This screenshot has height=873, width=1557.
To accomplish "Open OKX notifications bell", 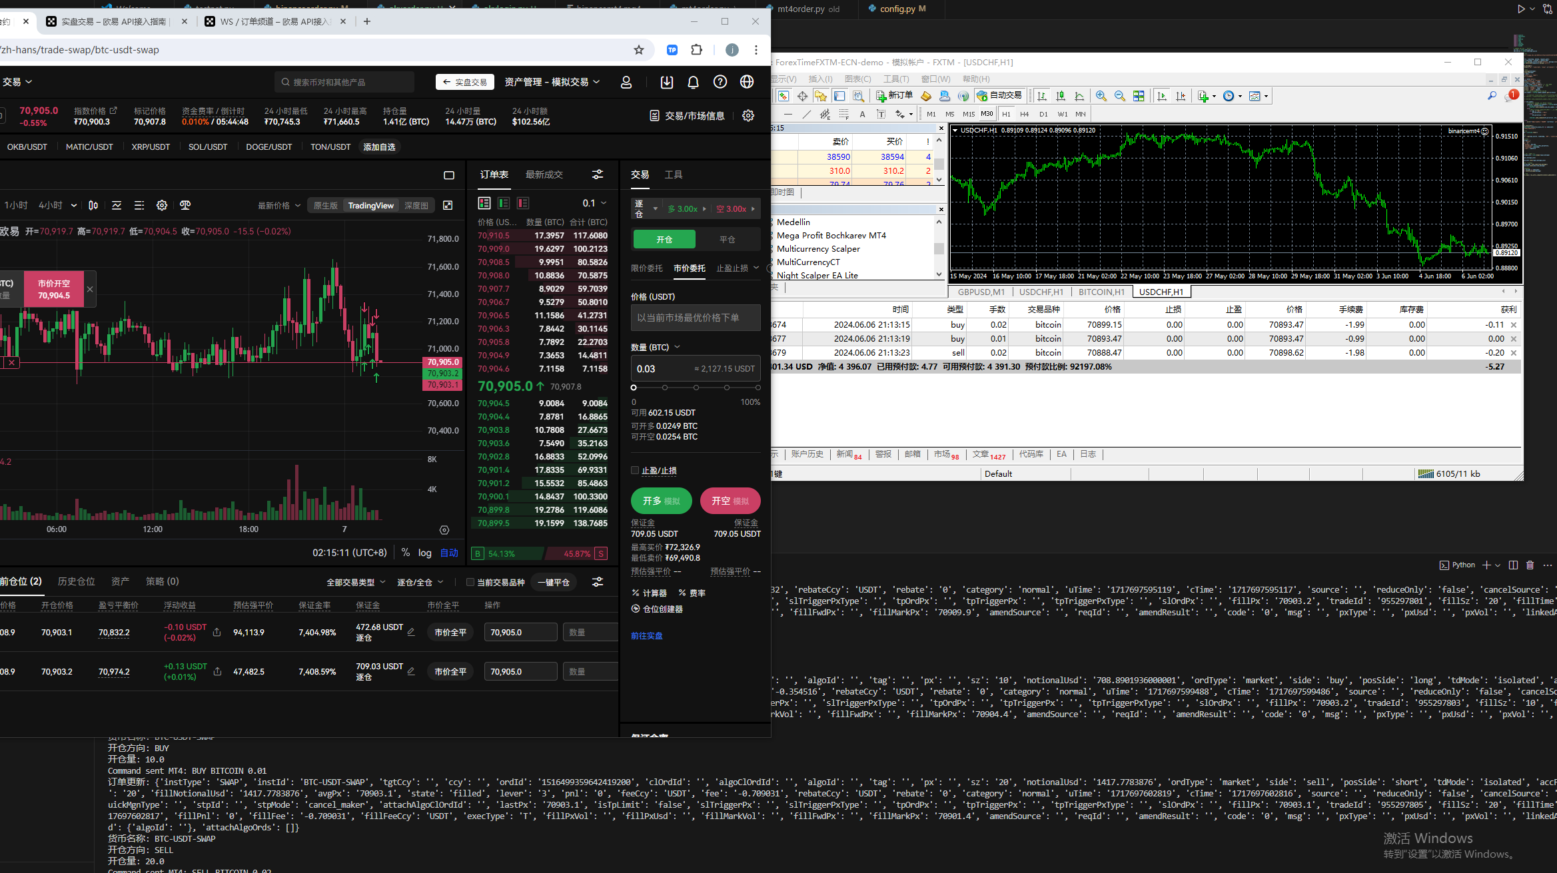I will [x=693, y=82].
